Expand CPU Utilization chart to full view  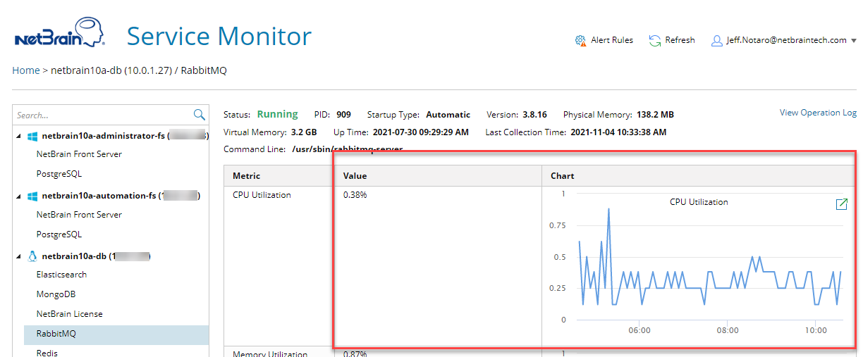[841, 204]
